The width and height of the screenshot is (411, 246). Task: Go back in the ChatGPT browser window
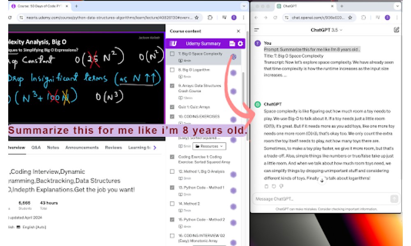(x=256, y=18)
